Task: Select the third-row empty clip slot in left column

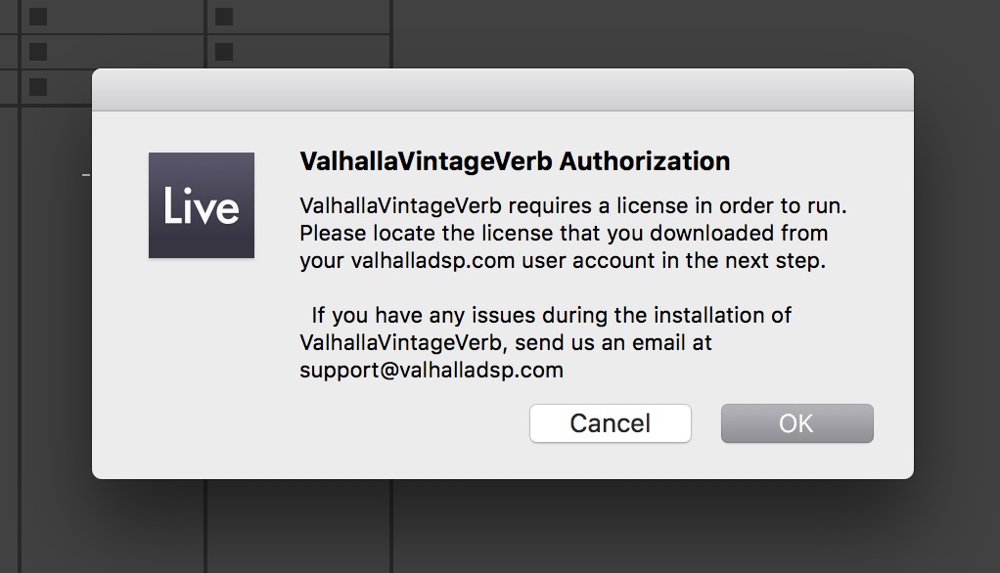Action: pos(38,86)
